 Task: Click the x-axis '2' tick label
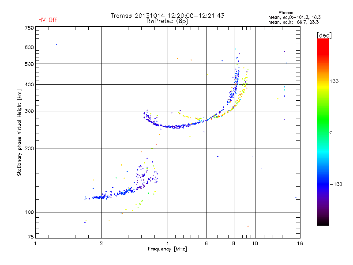[101, 243]
